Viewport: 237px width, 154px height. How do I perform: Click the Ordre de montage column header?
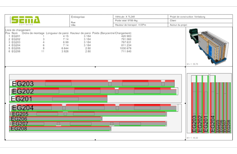(x=33, y=33)
